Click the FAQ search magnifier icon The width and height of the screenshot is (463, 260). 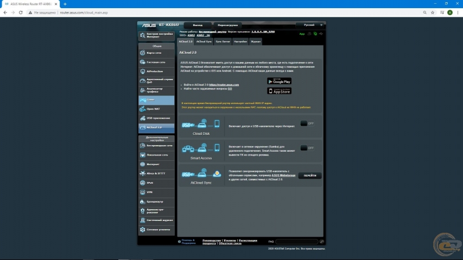[321, 242]
